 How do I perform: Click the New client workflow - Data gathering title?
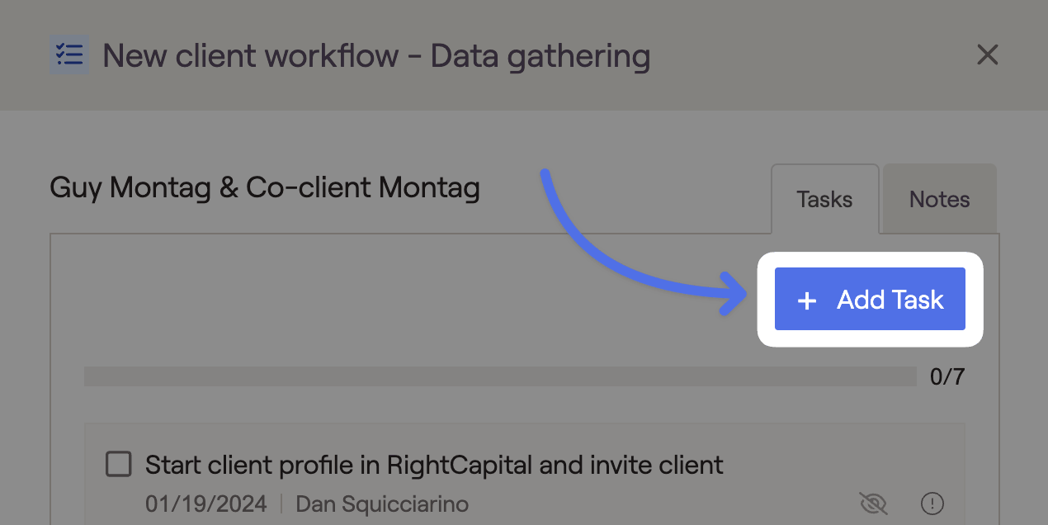376,56
